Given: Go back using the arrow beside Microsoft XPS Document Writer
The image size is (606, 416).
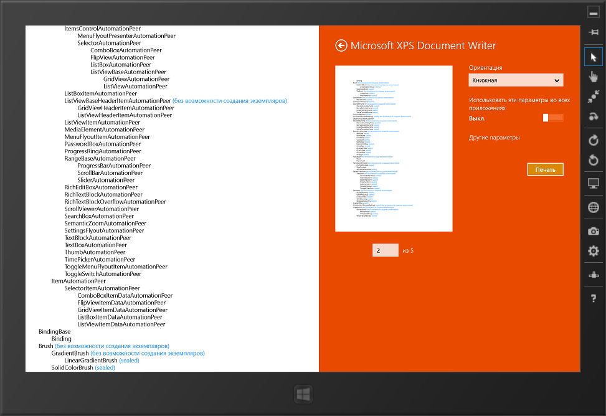Looking at the screenshot, I should pyautogui.click(x=341, y=45).
